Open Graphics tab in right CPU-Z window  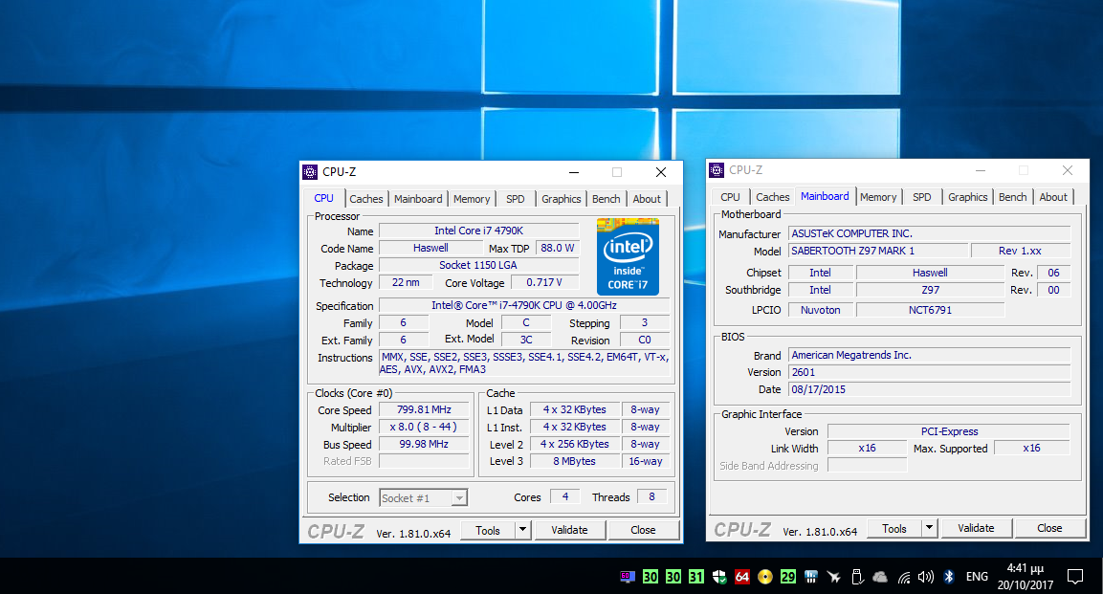967,197
